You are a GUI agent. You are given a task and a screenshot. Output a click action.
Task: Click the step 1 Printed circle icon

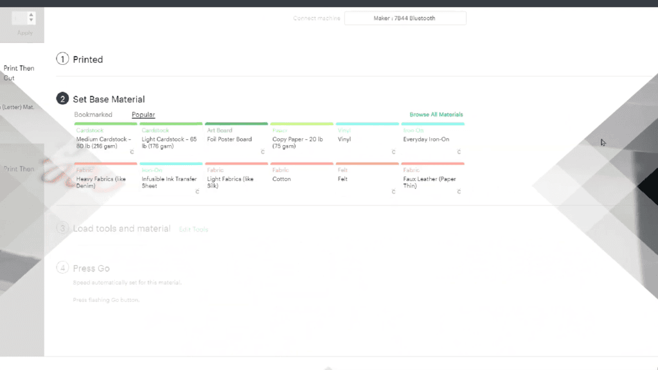(62, 58)
